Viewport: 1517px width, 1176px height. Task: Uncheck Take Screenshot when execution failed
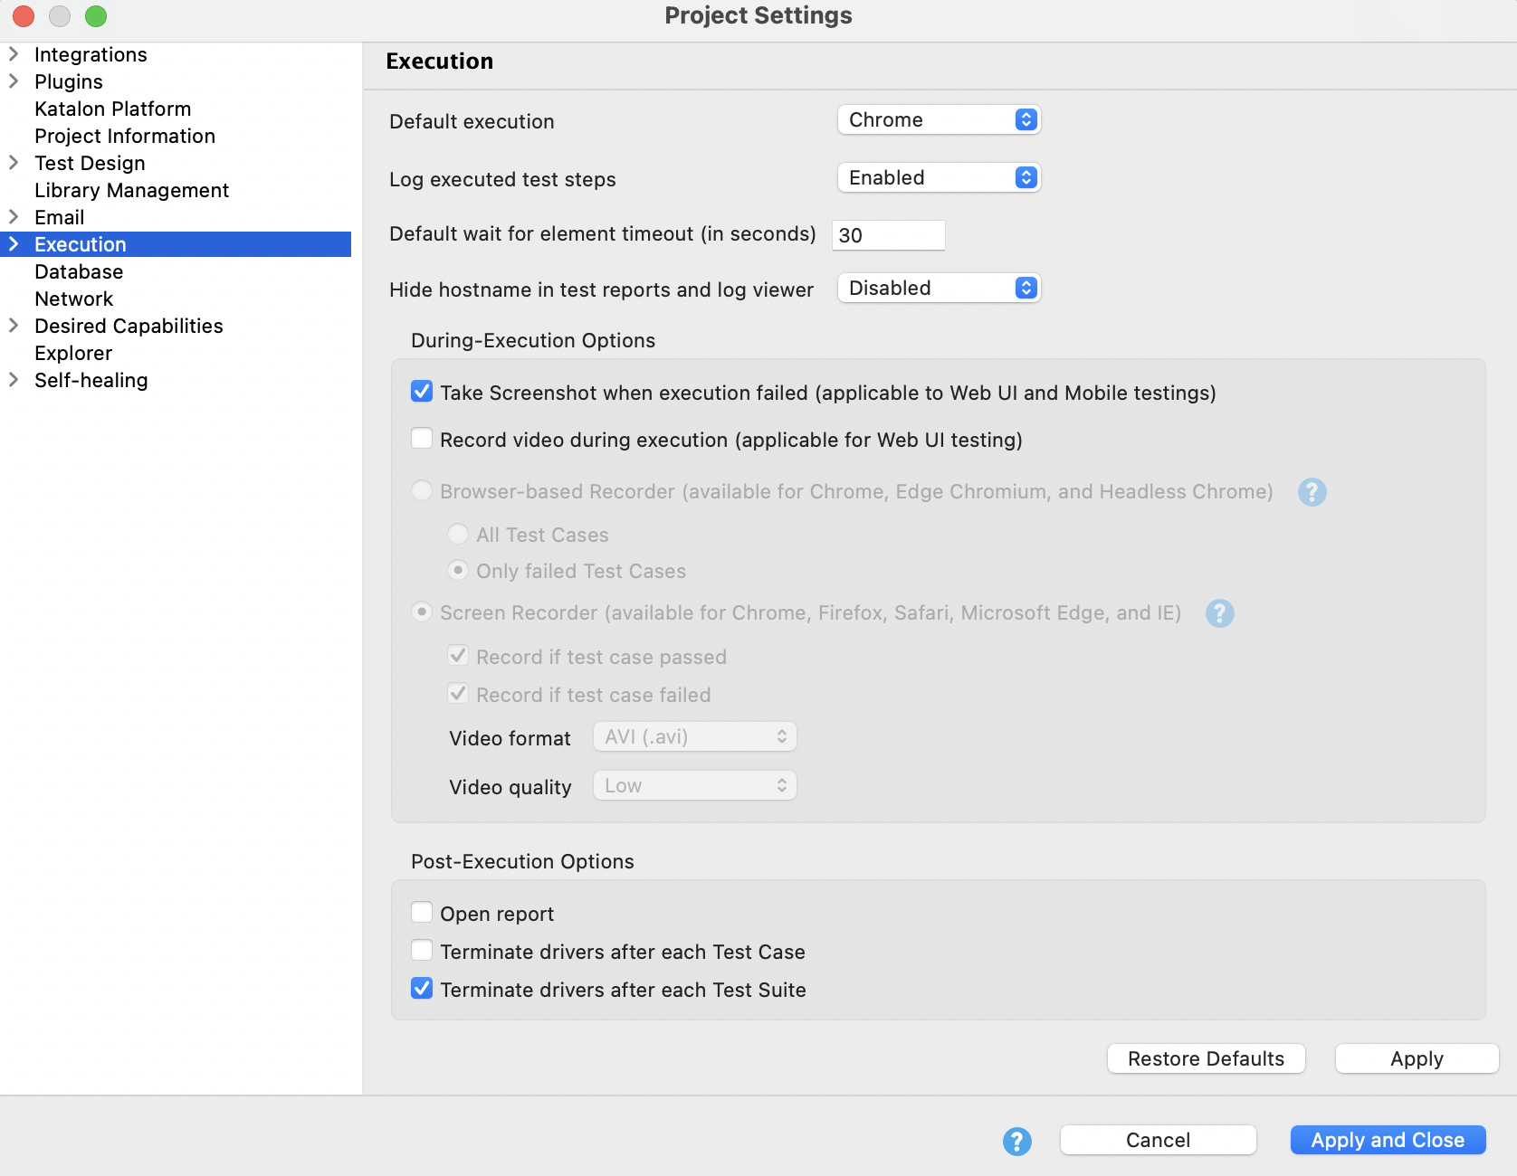click(422, 392)
